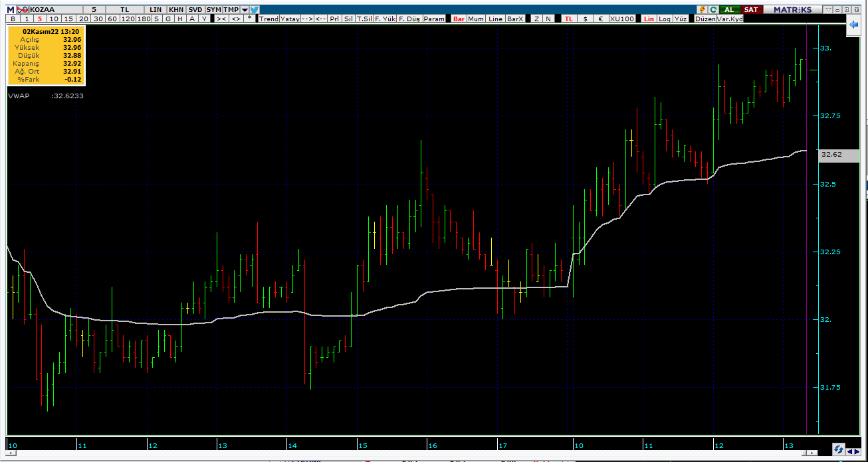Open the dropdown arrow after TMP
The width and height of the screenshot is (868, 462).
point(244,10)
